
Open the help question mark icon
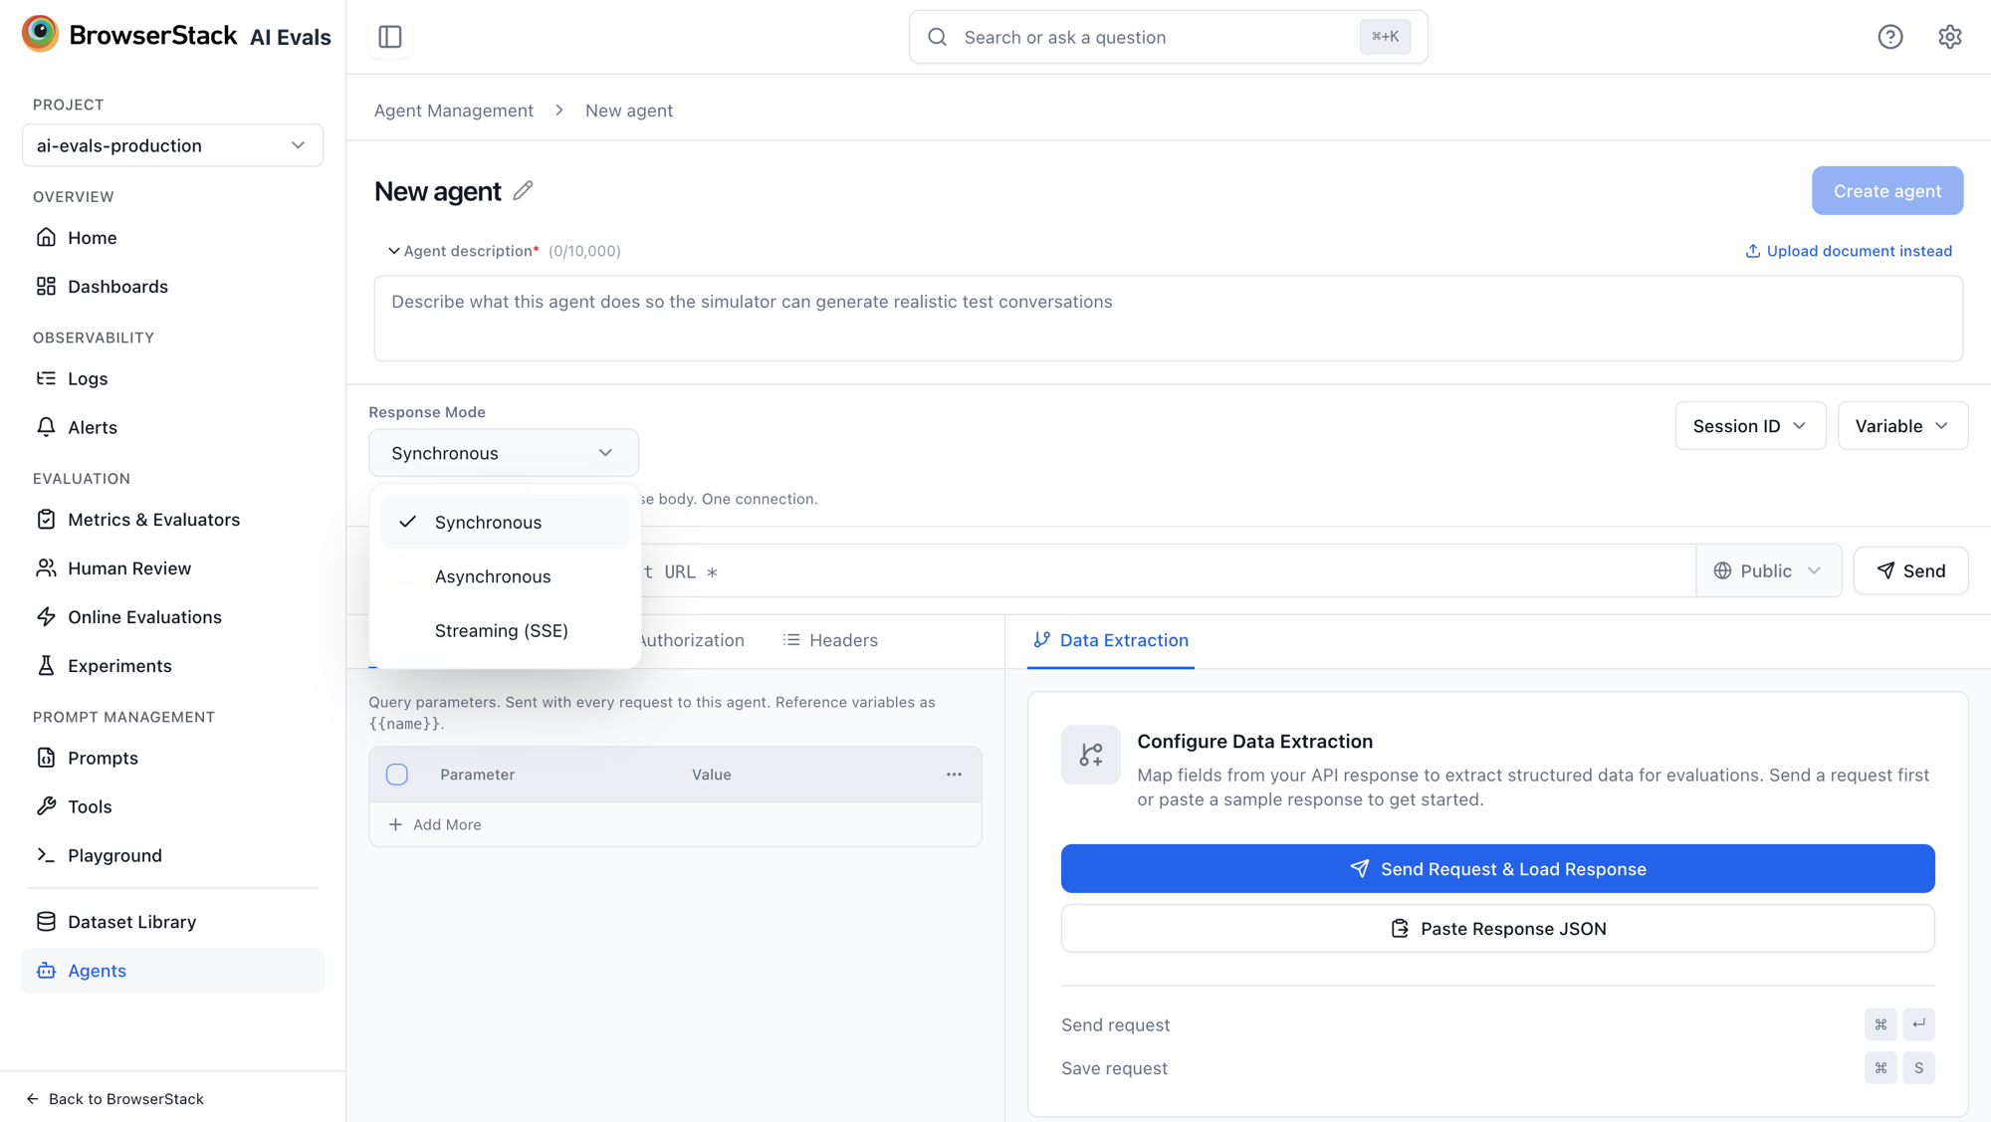(x=1889, y=37)
